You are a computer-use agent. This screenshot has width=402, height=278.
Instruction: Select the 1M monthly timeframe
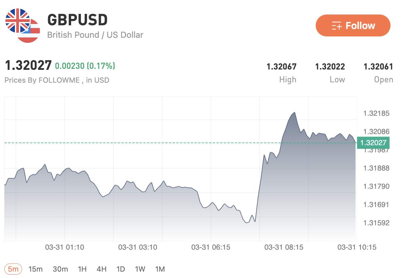(x=160, y=269)
